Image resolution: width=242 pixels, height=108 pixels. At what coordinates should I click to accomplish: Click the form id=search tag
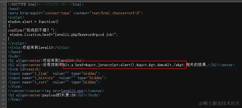tap(24, 69)
